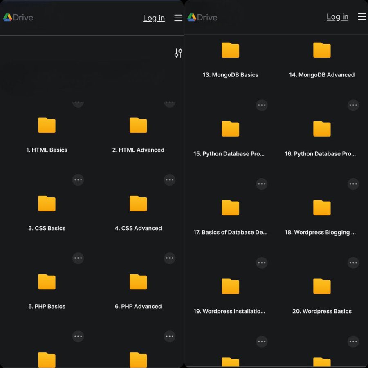Open more options for Python Database Pro folder
This screenshot has width=368, height=368.
click(x=262, y=105)
